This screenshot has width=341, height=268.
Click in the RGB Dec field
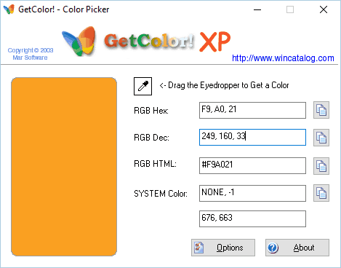point(252,138)
